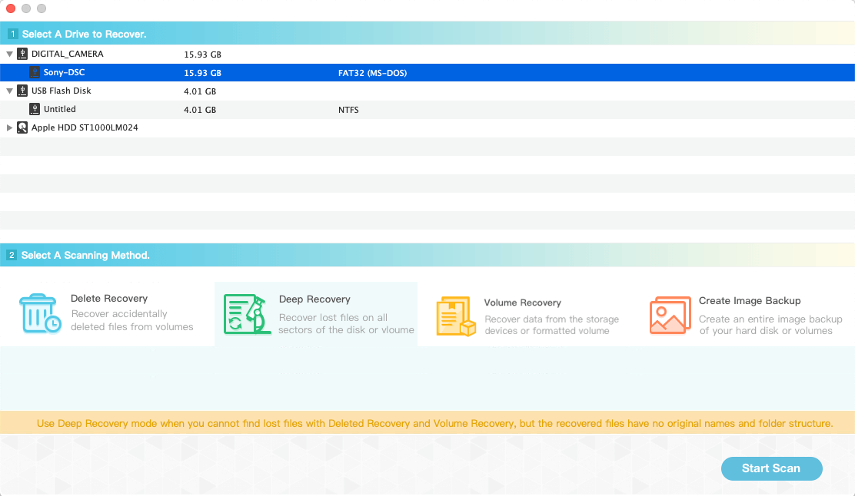This screenshot has height=496, width=855.
Task: Click the step 2 number badge
Action: pyautogui.click(x=12, y=255)
